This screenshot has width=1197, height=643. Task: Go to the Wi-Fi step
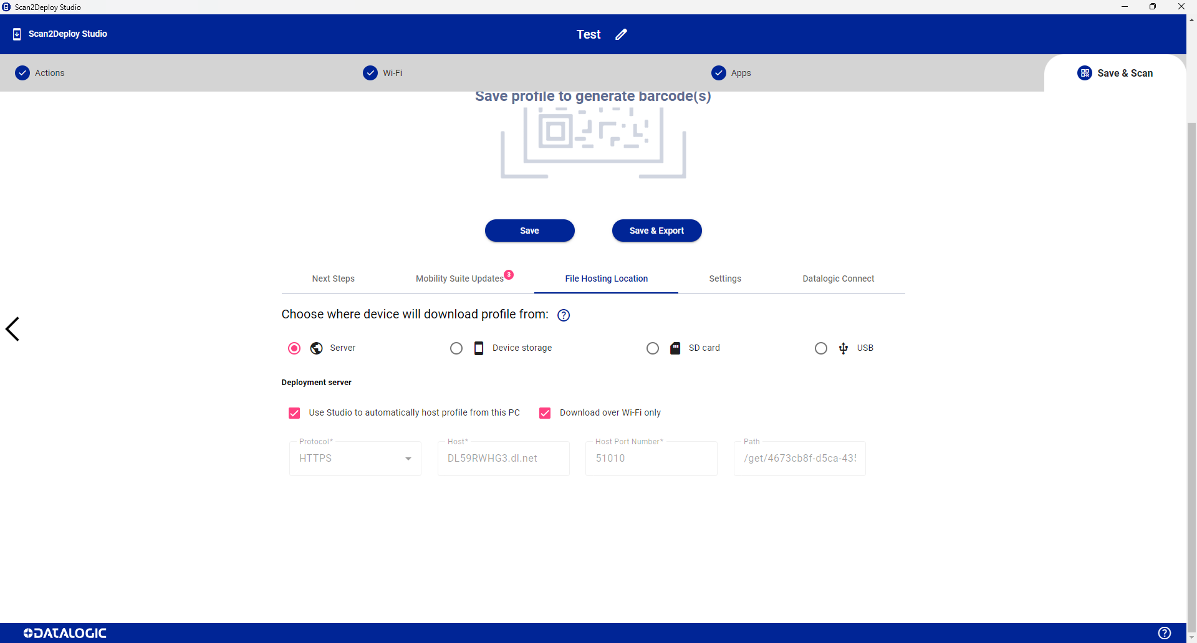click(x=382, y=73)
